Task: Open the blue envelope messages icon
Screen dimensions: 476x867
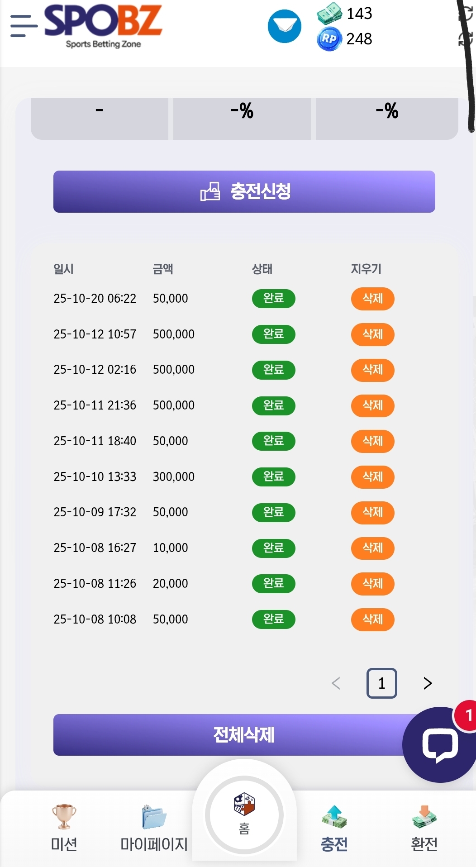Action: tap(285, 26)
